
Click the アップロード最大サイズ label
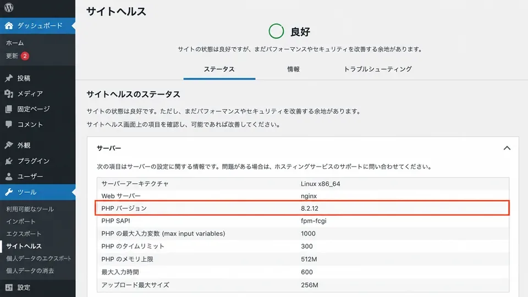pos(135,285)
